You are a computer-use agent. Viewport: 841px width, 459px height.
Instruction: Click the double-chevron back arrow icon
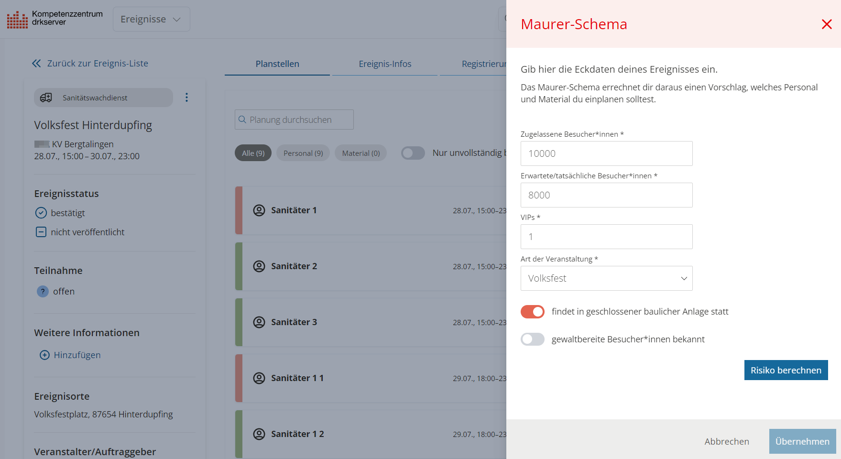(x=36, y=63)
